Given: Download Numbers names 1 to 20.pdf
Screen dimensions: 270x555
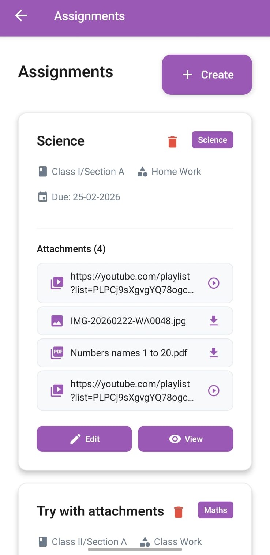Looking at the screenshot, I should tap(214, 353).
